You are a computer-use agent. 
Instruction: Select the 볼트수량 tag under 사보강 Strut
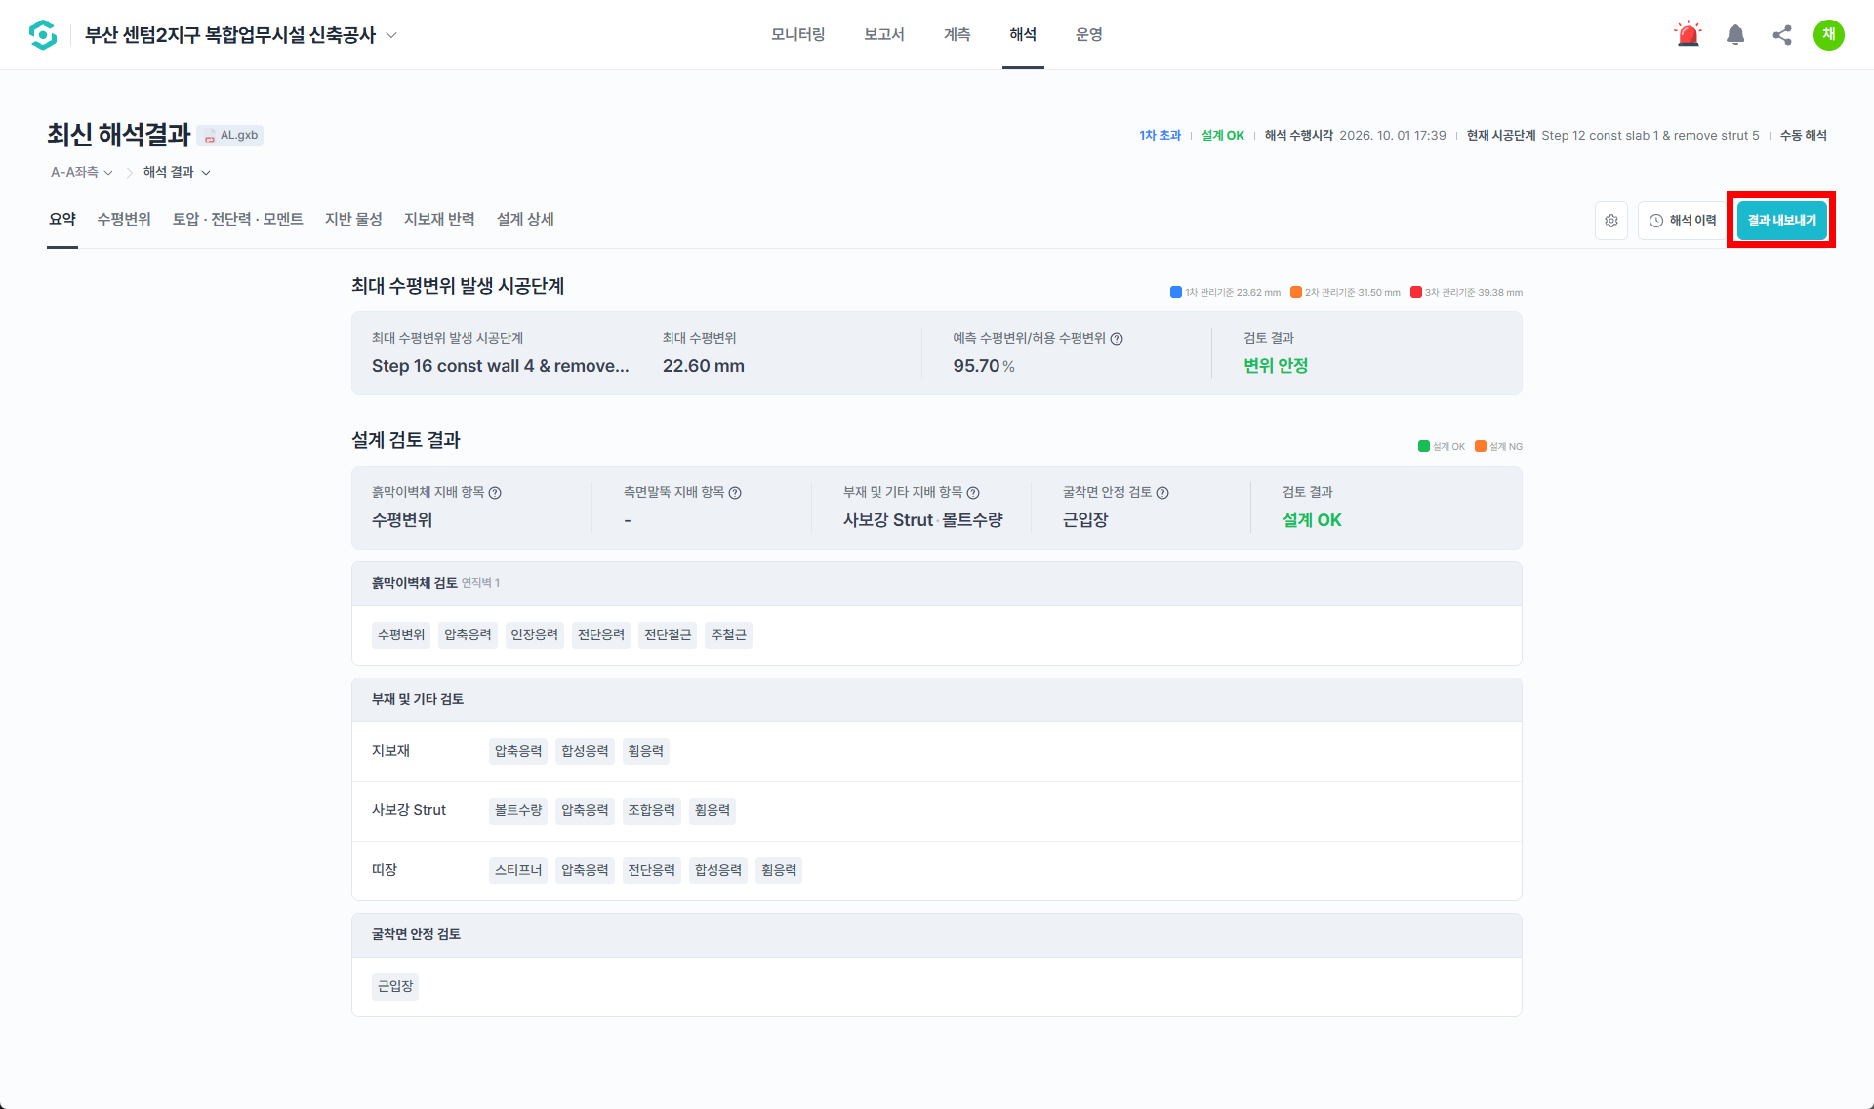click(x=518, y=811)
